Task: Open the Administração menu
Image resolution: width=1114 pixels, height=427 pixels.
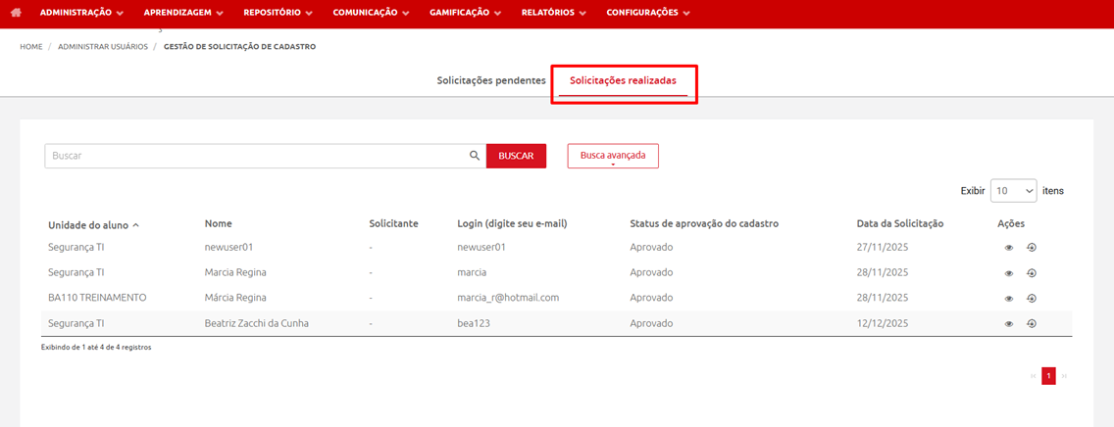Action: (81, 13)
